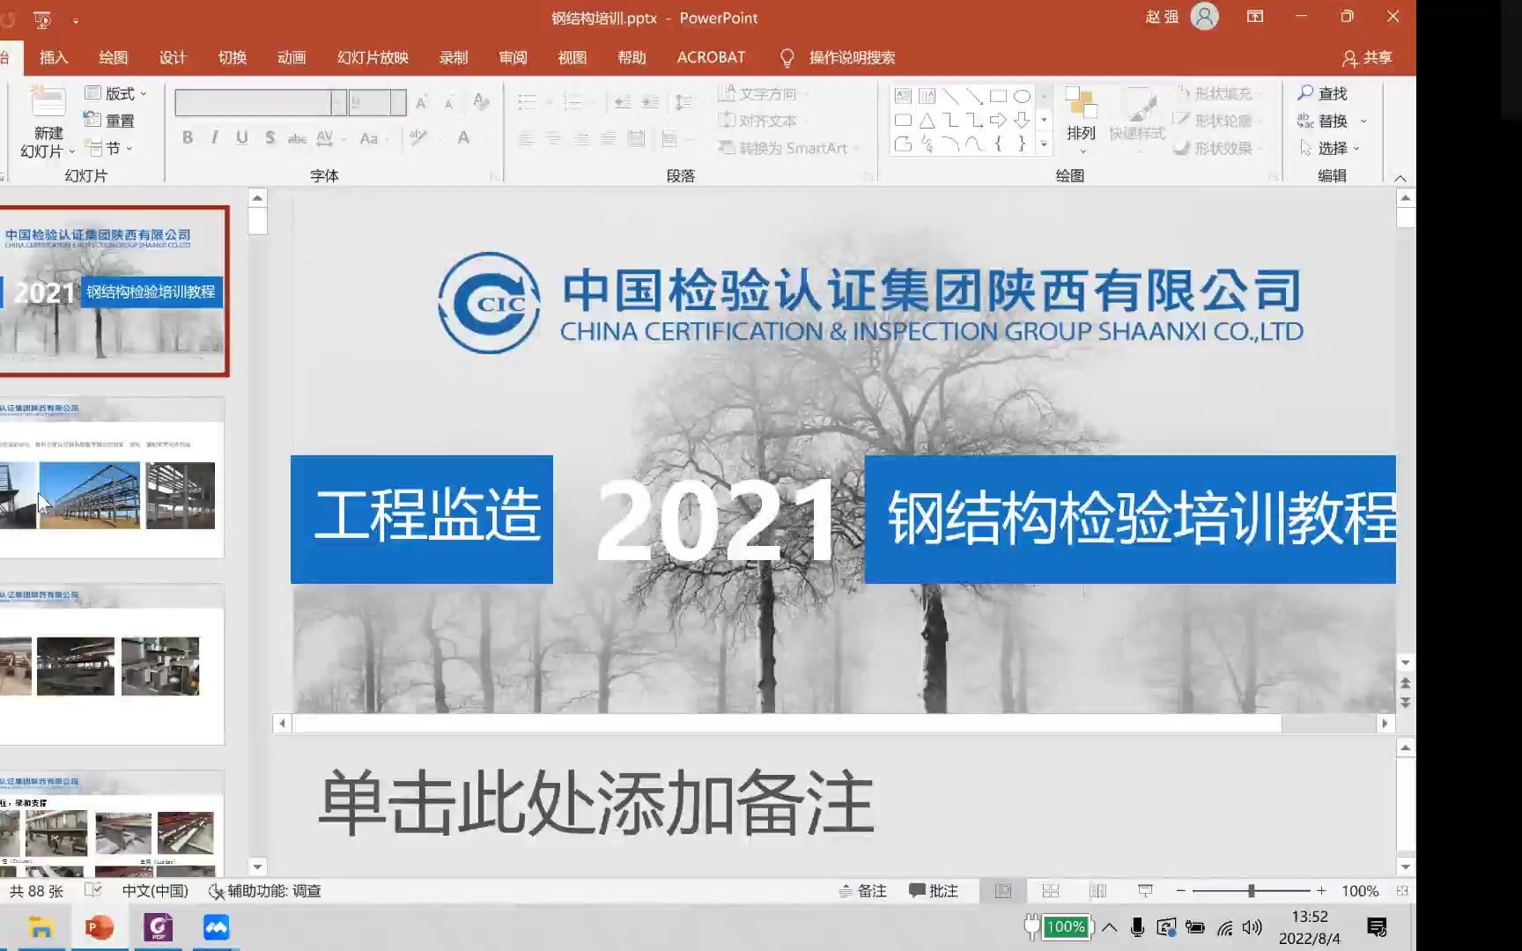Open Shape Fill (形状填充) options
Viewport: 1522px width, 951px height.
pyautogui.click(x=1218, y=93)
